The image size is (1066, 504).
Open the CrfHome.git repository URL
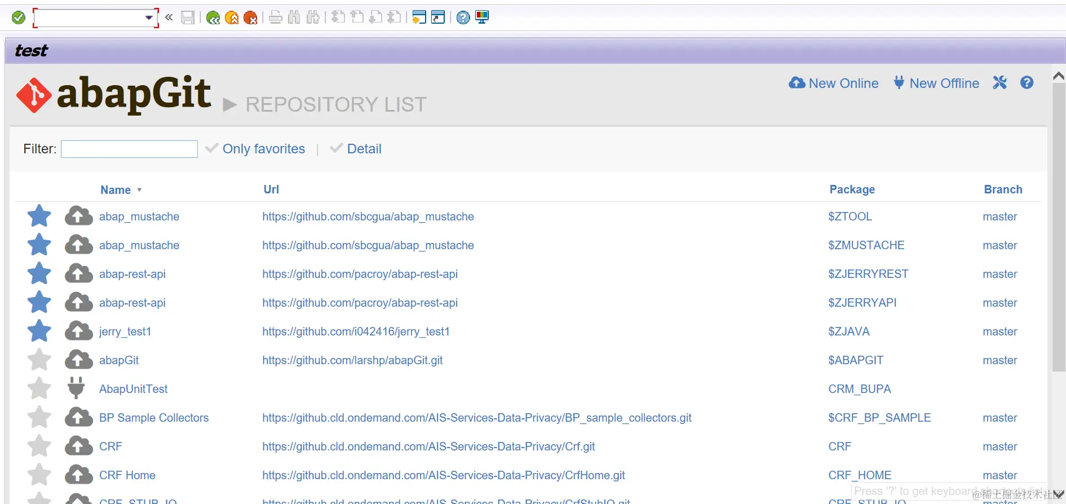tap(444, 475)
